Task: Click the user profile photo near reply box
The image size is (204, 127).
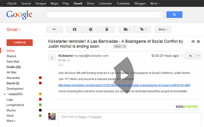Action: pos(52,117)
